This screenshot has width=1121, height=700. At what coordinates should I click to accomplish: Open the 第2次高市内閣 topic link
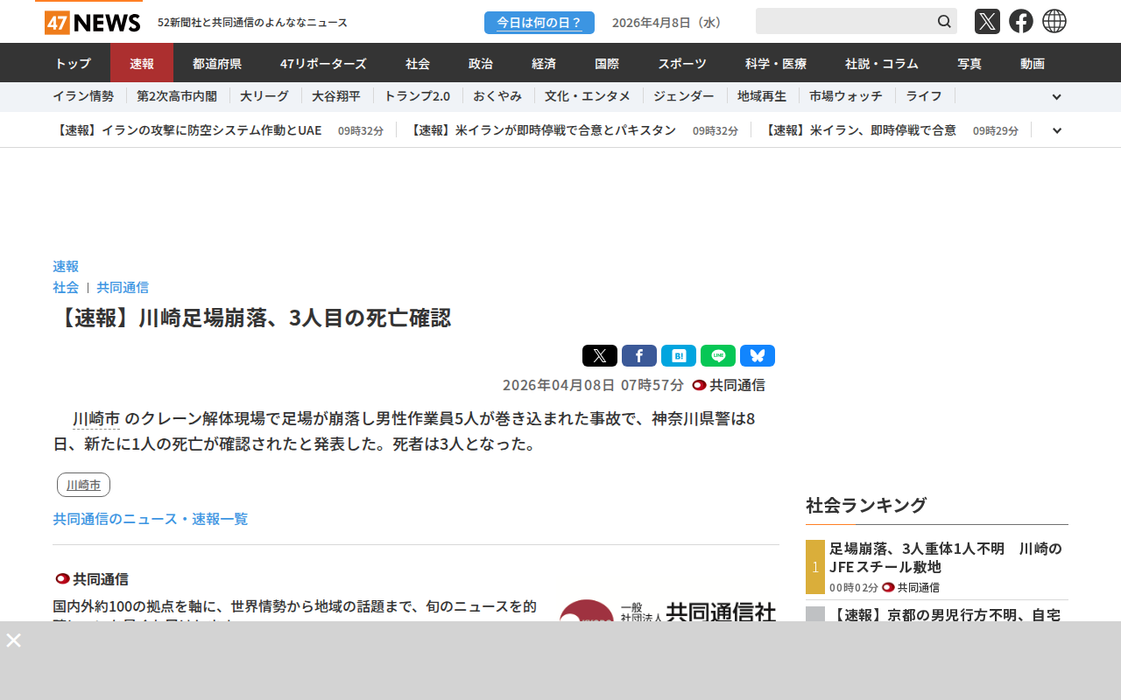pos(177,96)
